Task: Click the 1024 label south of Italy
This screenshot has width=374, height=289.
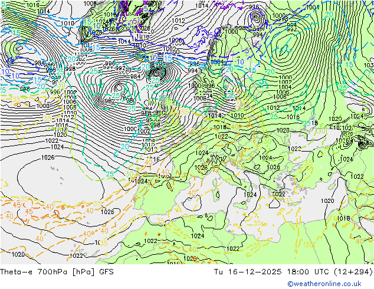Action: point(250,195)
